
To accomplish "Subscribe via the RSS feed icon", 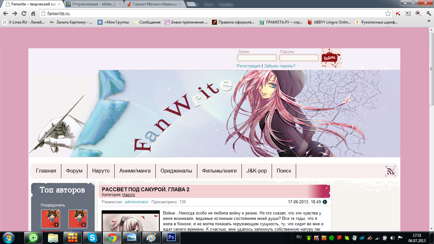I will tap(390, 171).
